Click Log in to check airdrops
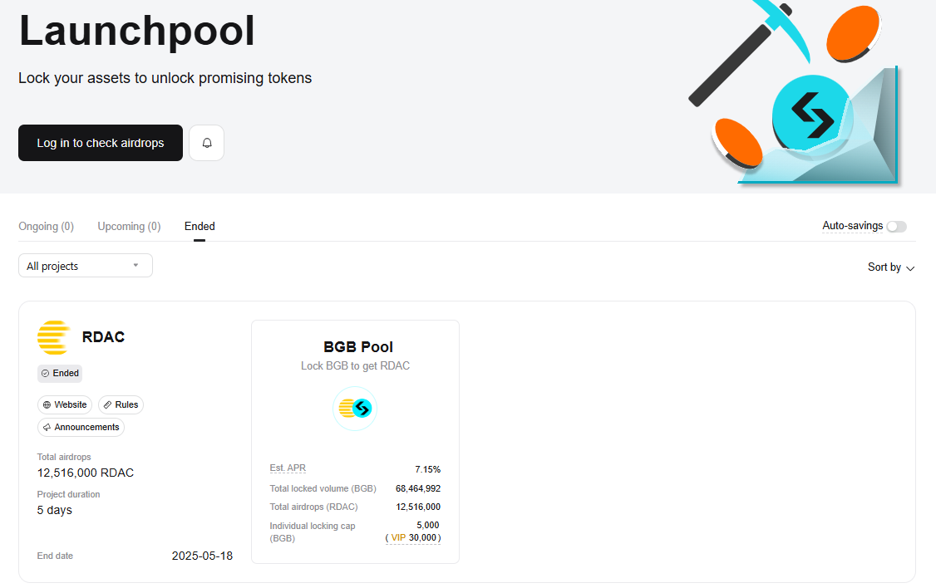Screen dimensions: 936x588 101,143
